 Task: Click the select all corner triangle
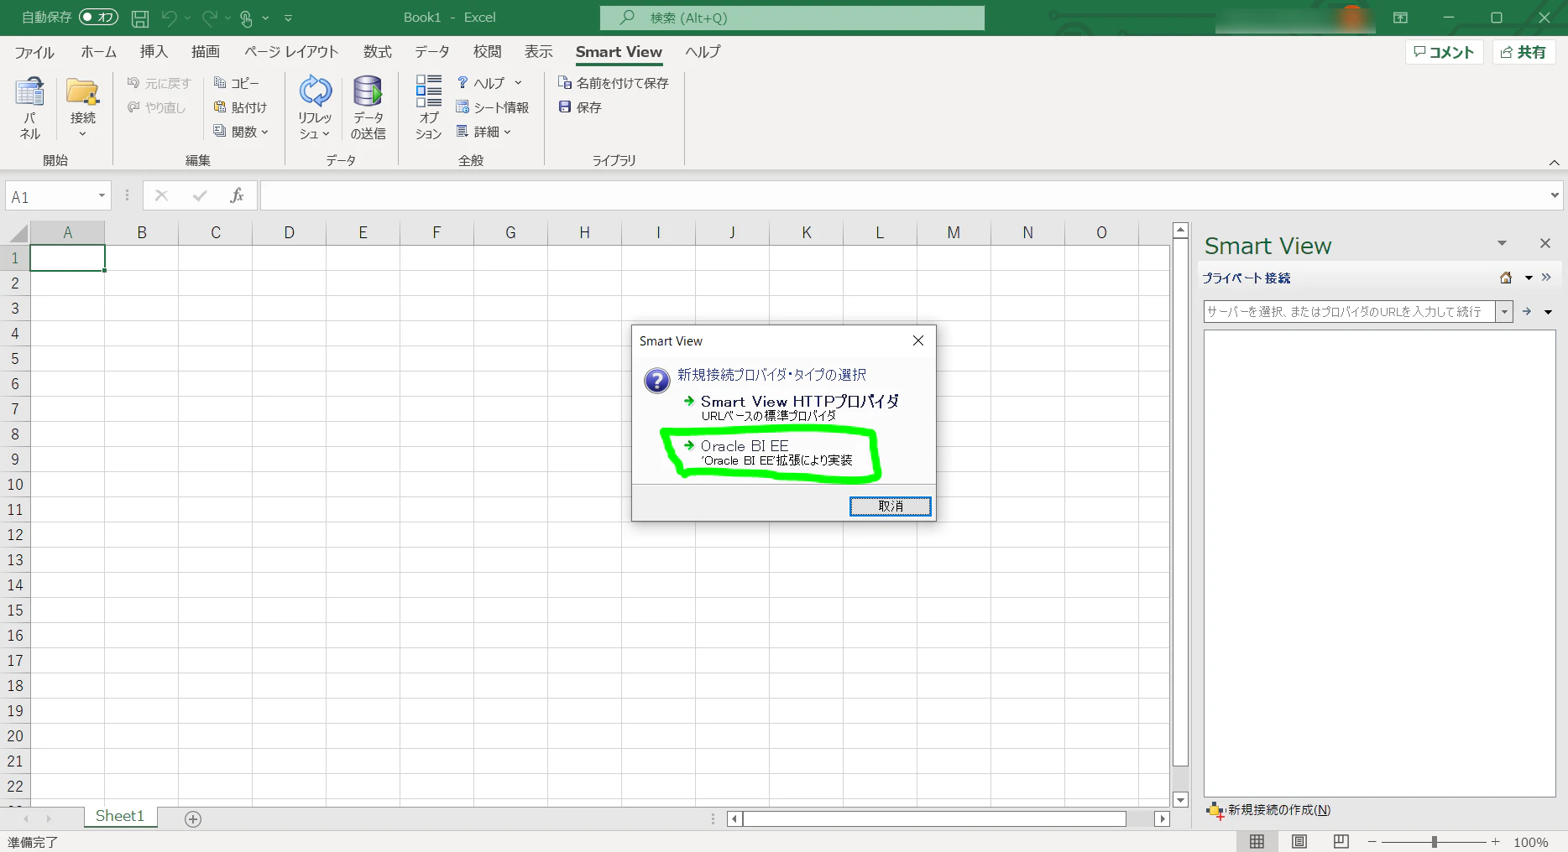click(x=18, y=232)
